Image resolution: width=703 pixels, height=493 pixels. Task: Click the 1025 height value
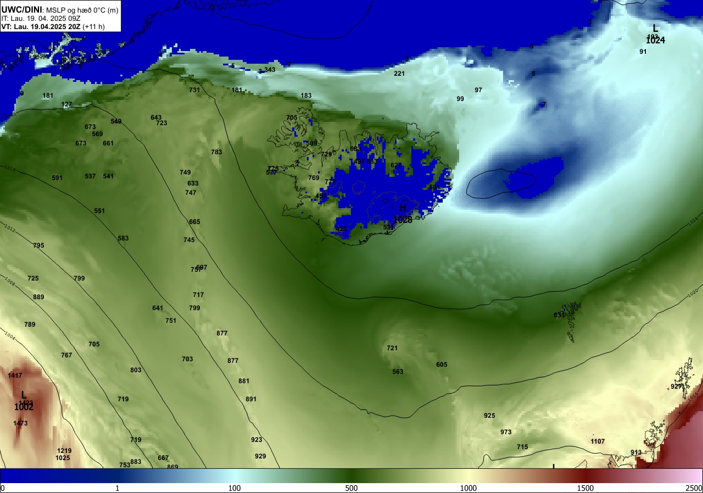click(x=63, y=458)
